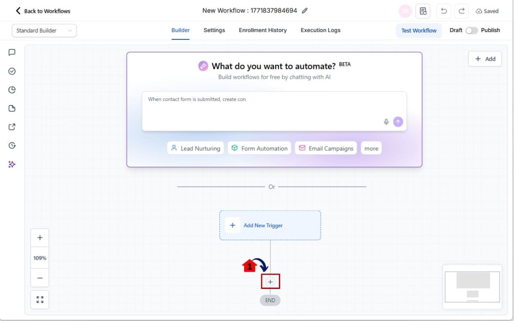Expand the more suggestions chip
514x321 pixels.
[x=371, y=149]
